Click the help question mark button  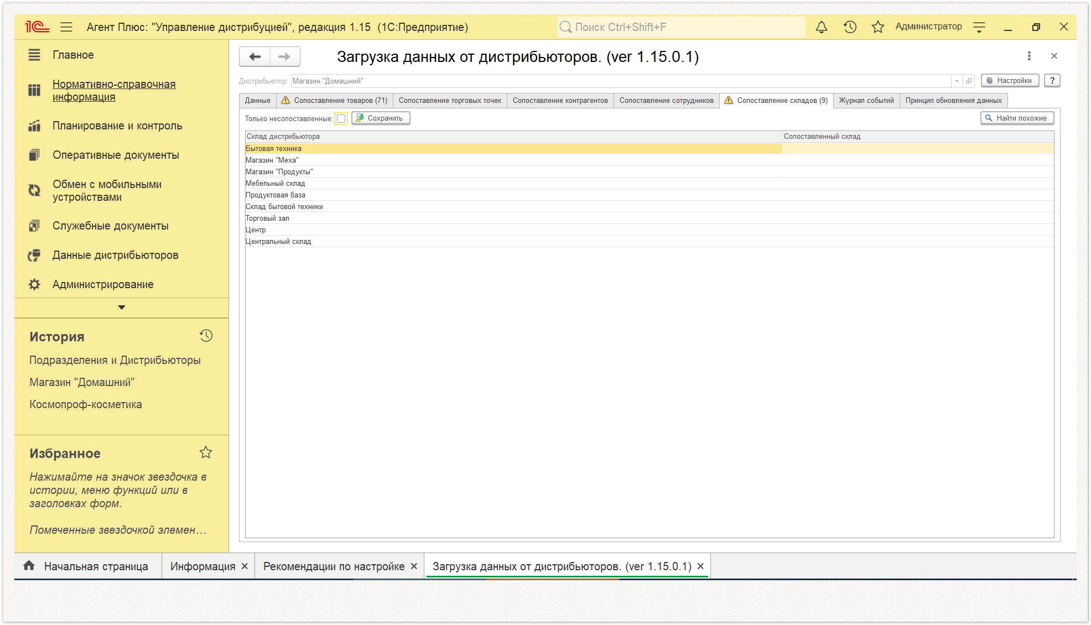[1052, 81]
